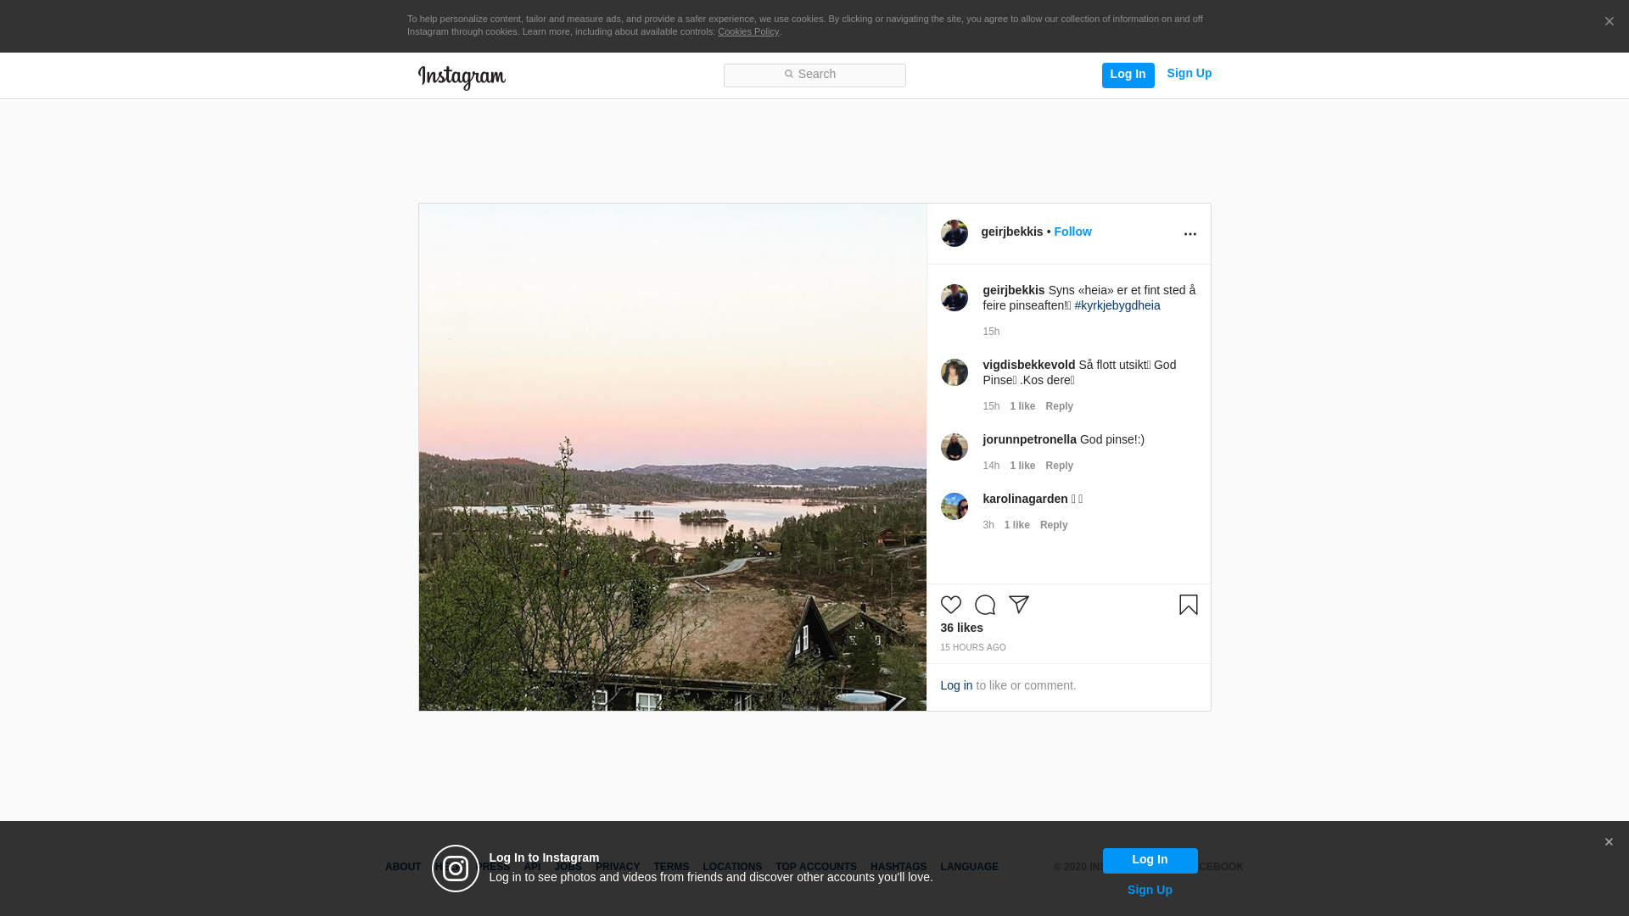Click the Instagram logo in header

click(x=462, y=77)
